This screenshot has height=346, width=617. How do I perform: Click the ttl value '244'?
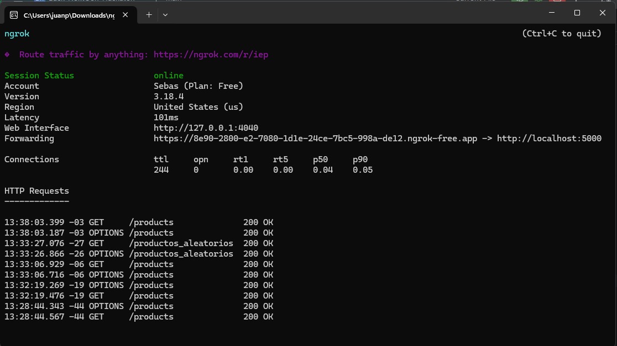(161, 170)
